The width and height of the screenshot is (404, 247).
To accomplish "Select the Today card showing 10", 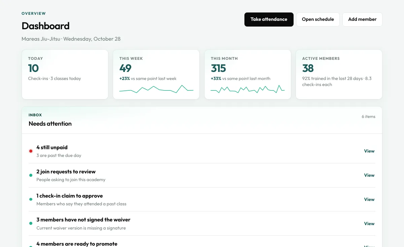I will coord(65,75).
